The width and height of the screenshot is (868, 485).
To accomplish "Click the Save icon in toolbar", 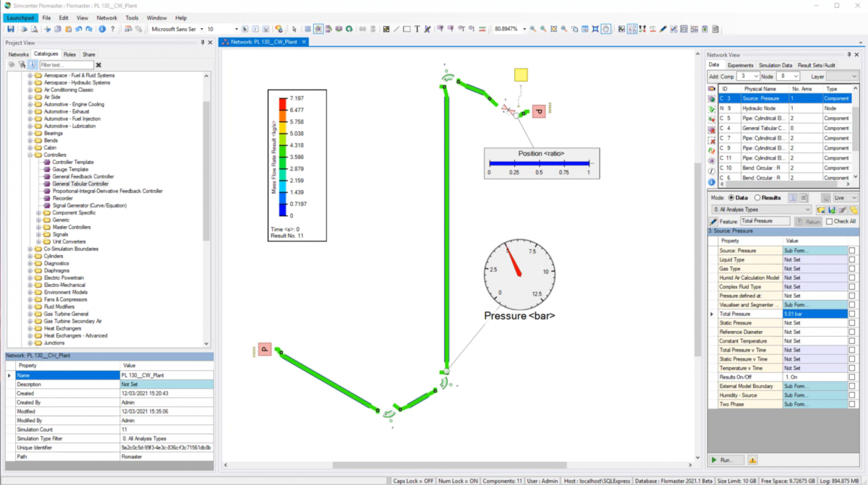I will pos(11,29).
